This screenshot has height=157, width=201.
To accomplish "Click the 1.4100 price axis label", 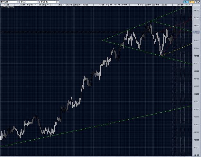I will point(196,25).
